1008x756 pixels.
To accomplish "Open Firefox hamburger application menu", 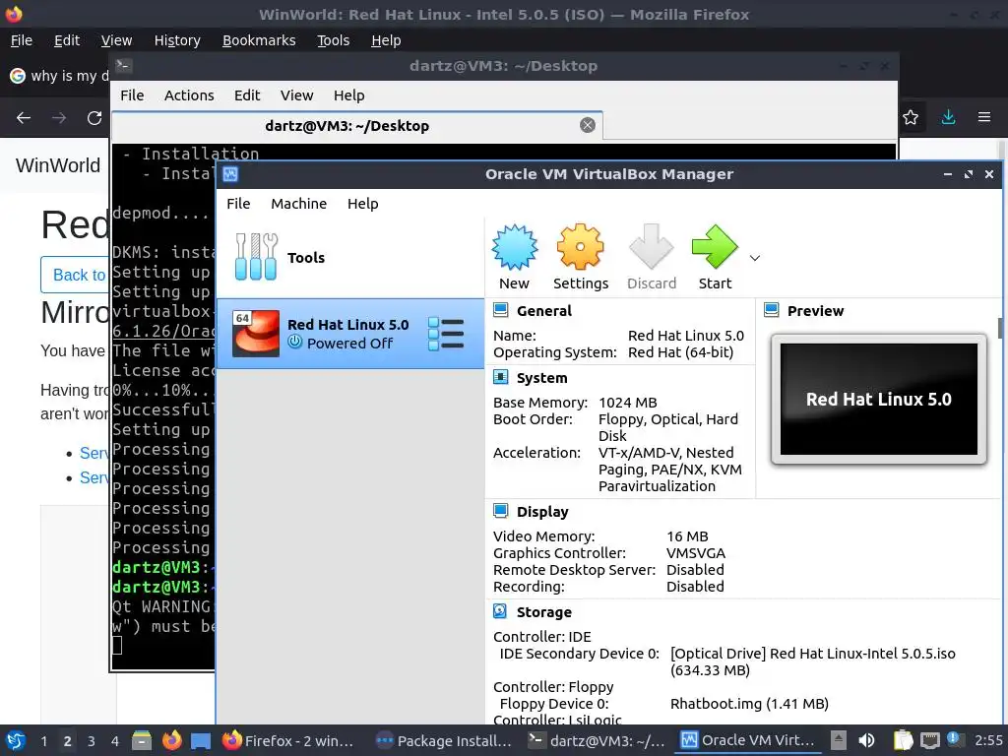I will (984, 118).
